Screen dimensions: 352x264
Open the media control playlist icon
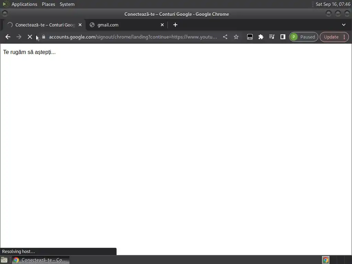coord(272,37)
